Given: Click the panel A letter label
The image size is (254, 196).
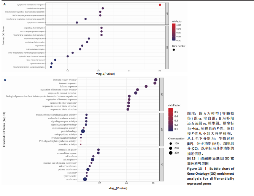Looking at the screenshot, I should point(4,3).
